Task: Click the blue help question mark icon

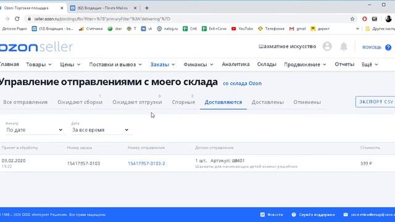Action: click(388, 47)
